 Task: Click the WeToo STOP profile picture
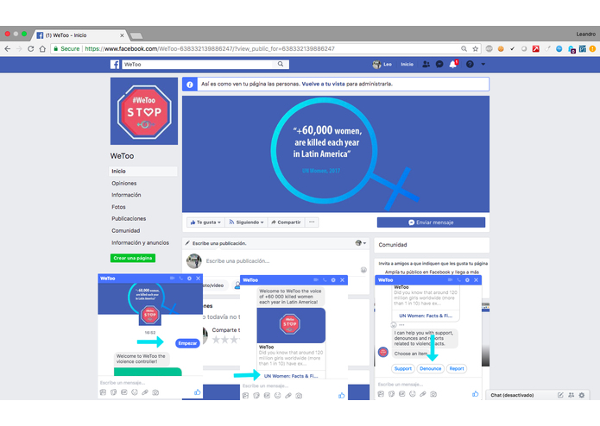tap(144, 111)
